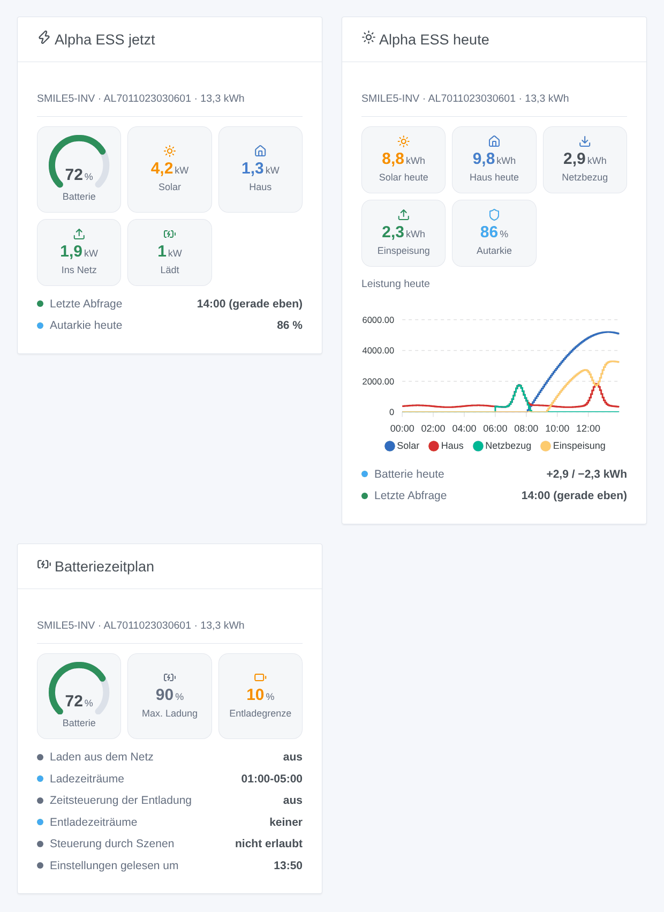Image resolution: width=664 pixels, height=912 pixels.
Task: Toggle Netzbezug series in chart legend
Action: (x=502, y=446)
